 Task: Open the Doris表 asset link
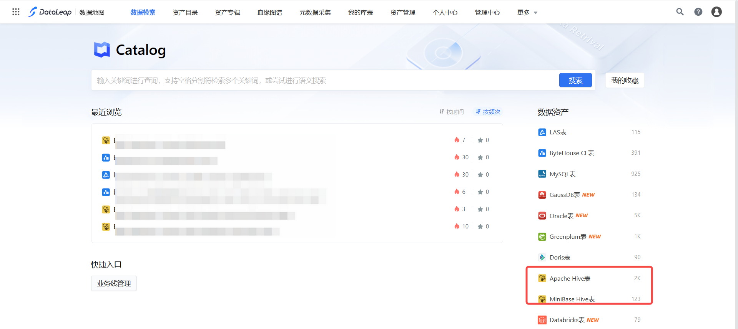point(560,258)
